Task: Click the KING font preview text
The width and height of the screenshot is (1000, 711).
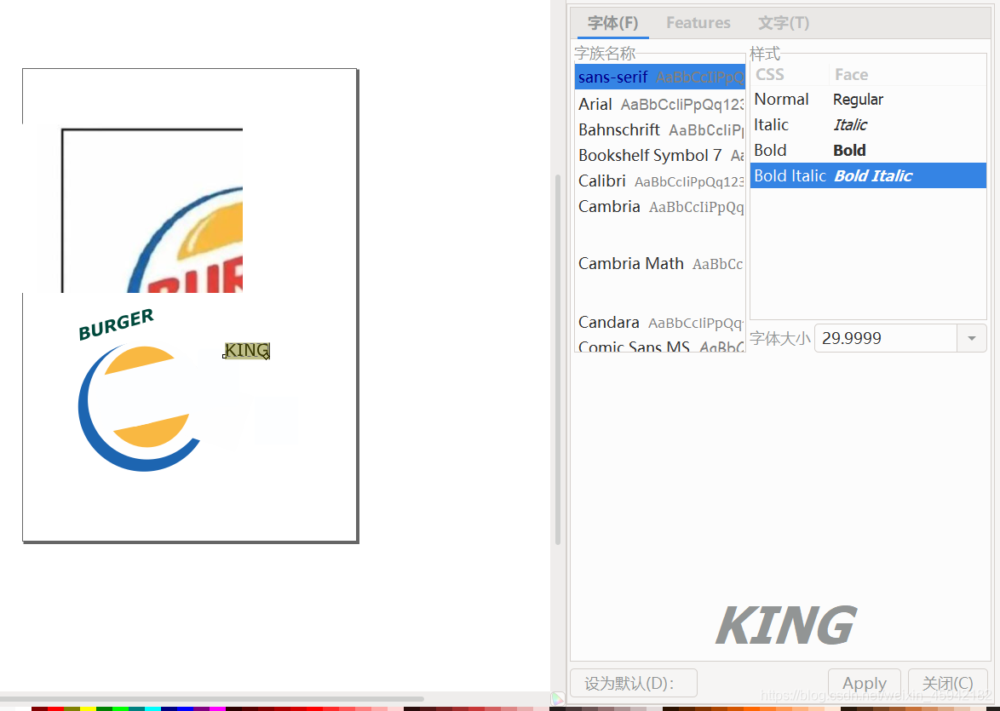Action: [x=785, y=625]
